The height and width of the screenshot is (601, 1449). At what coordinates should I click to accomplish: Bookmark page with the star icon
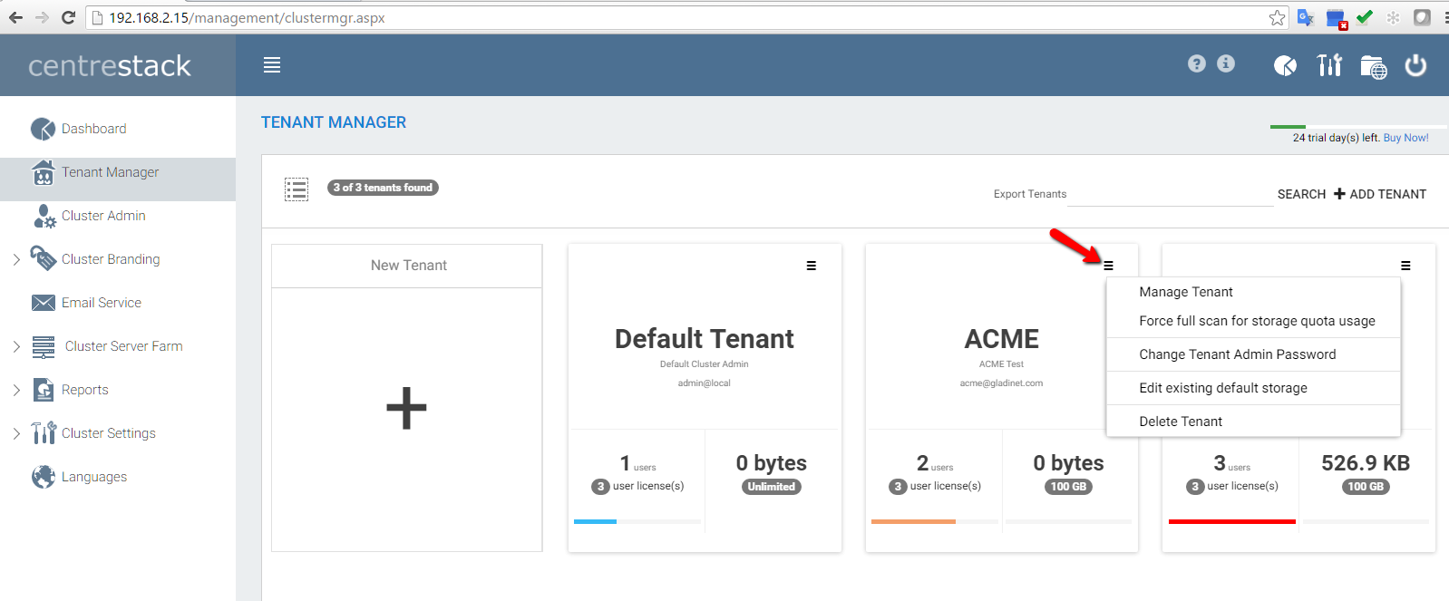[1278, 17]
